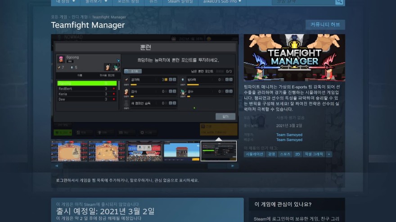This screenshot has width=396, height=222.
Task: Go to 인디 게임 breadcrumb link
Action: (80, 17)
